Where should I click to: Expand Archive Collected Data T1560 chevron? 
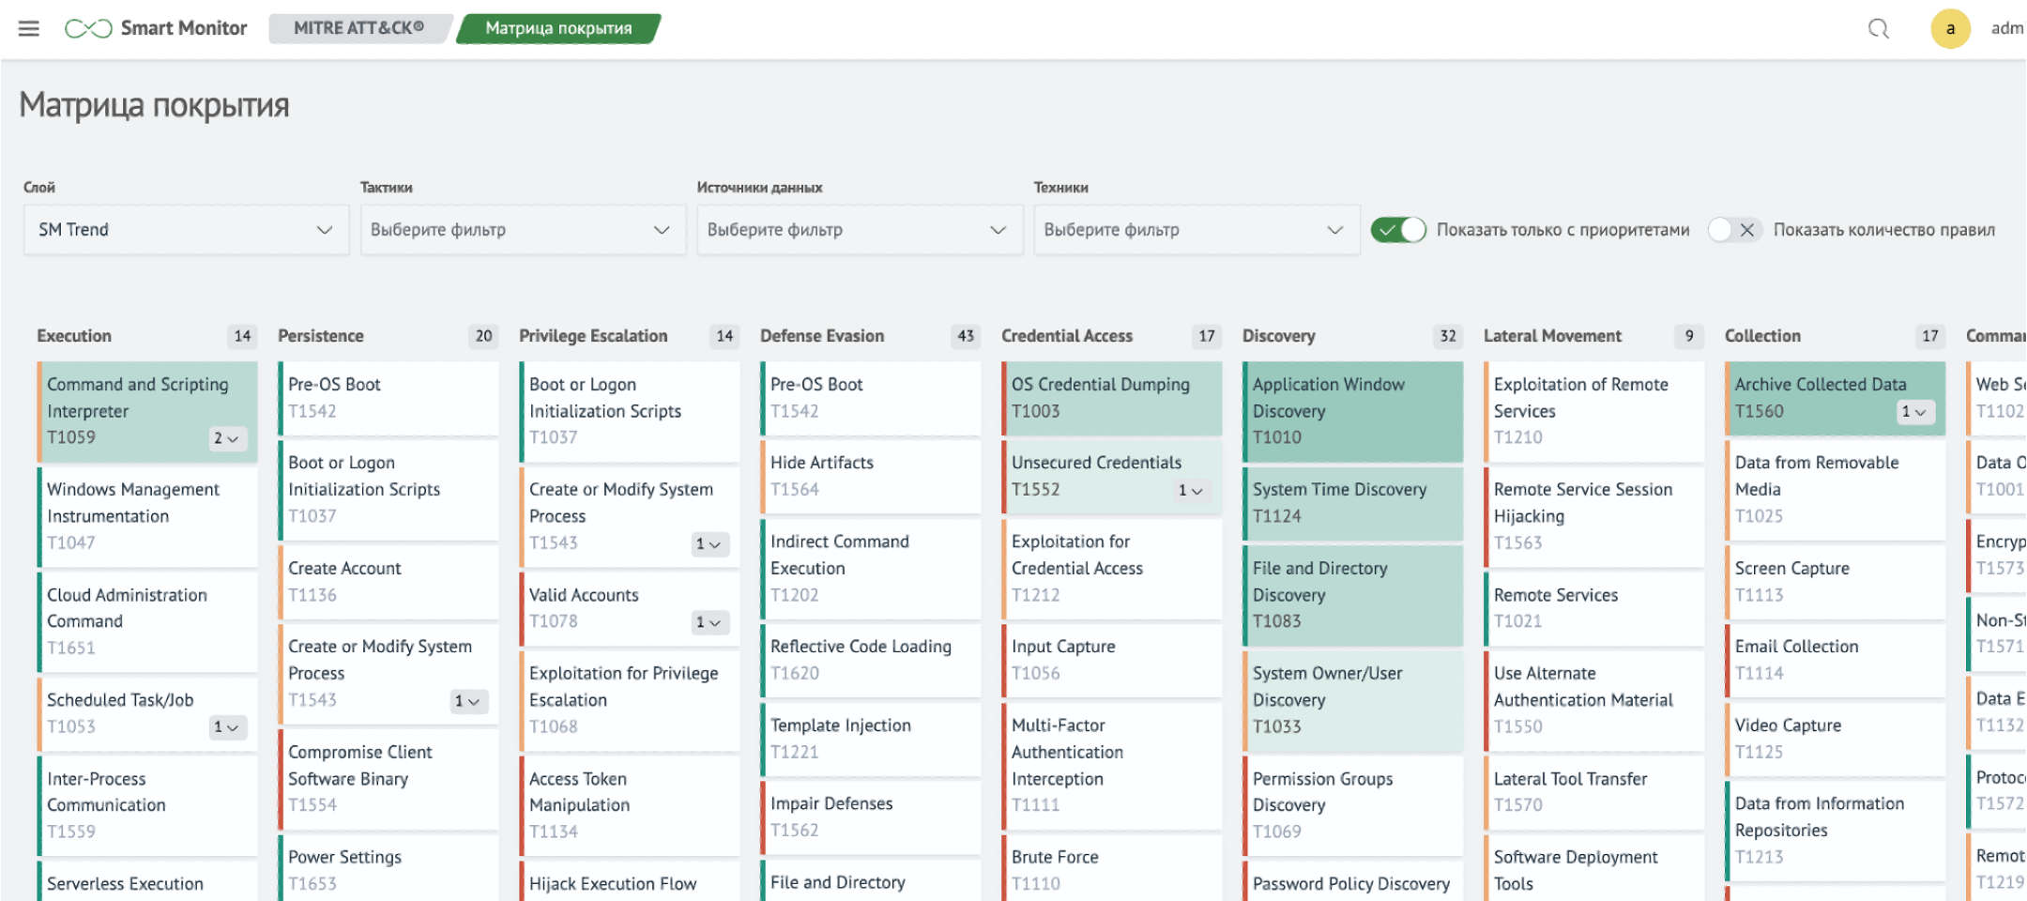[1915, 412]
